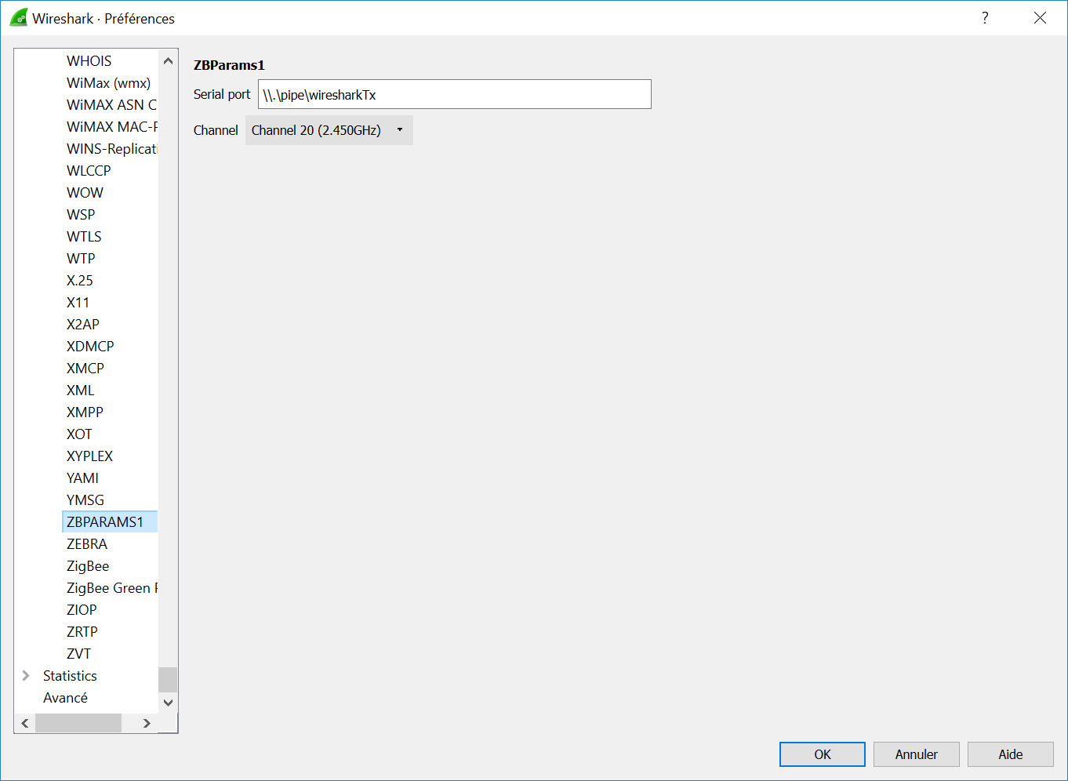
Task: Select X.25 protocol entry
Action: pyautogui.click(x=79, y=281)
